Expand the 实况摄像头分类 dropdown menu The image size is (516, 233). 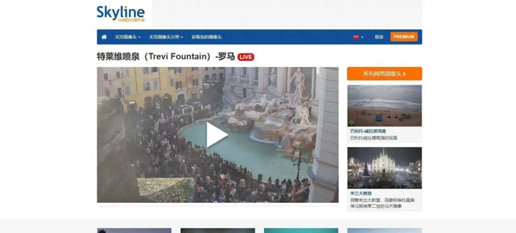[x=166, y=37]
